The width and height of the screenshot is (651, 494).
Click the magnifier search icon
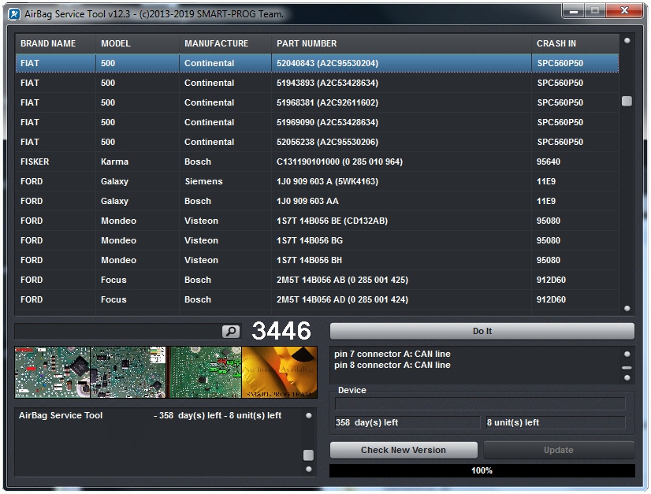[231, 332]
